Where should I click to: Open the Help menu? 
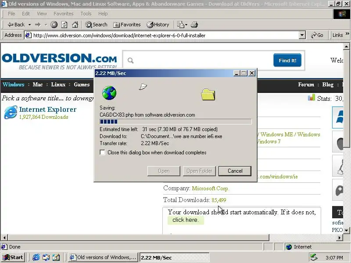pos(103,14)
